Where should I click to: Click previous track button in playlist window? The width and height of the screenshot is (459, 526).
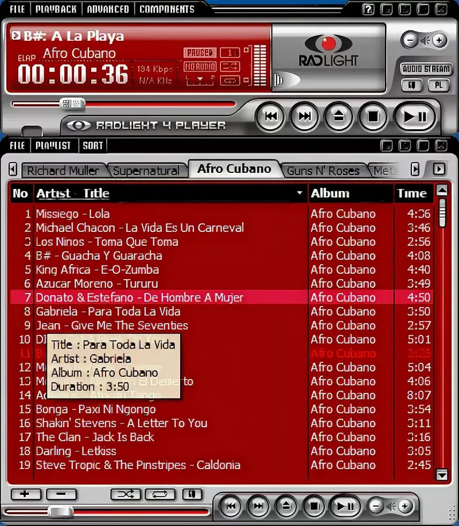[x=230, y=506]
